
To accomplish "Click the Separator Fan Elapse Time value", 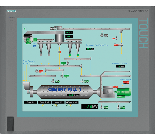I will click(90, 49).
